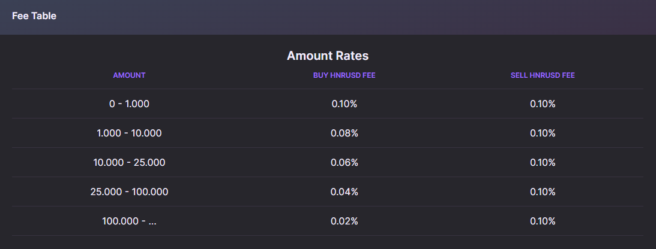This screenshot has height=249, width=656.
Task: Select the 25.000 - 100.000 amount cell
Action: coord(129,192)
